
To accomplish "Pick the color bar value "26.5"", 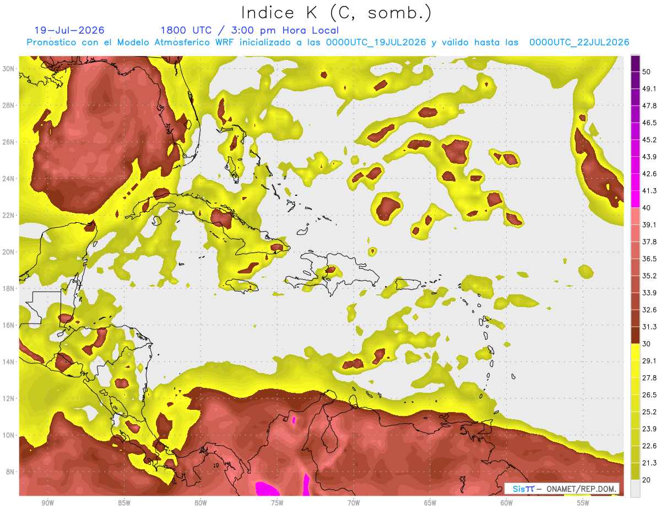I will (649, 395).
